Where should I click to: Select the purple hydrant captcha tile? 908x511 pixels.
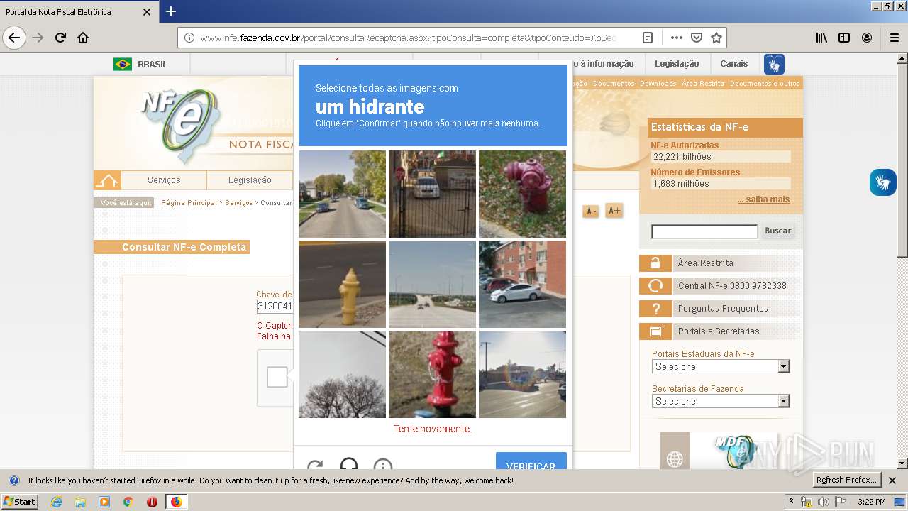(x=522, y=194)
